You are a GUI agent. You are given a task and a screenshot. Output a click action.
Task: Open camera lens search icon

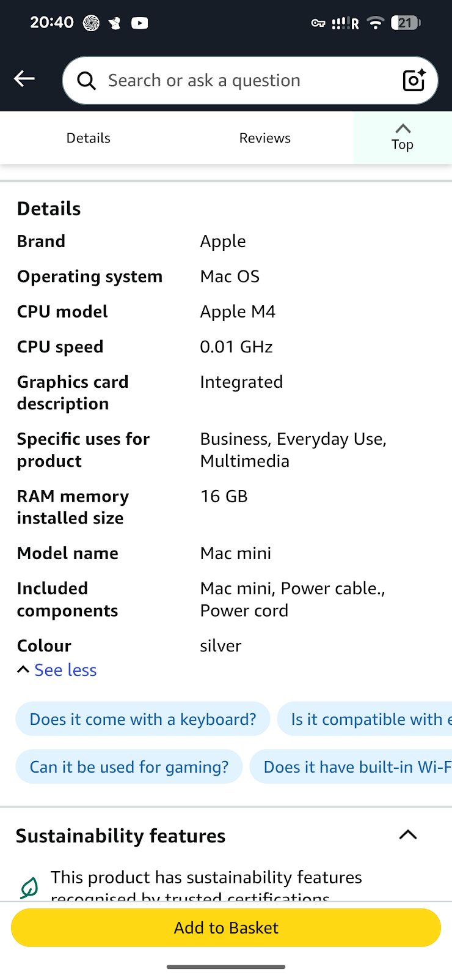pos(414,81)
